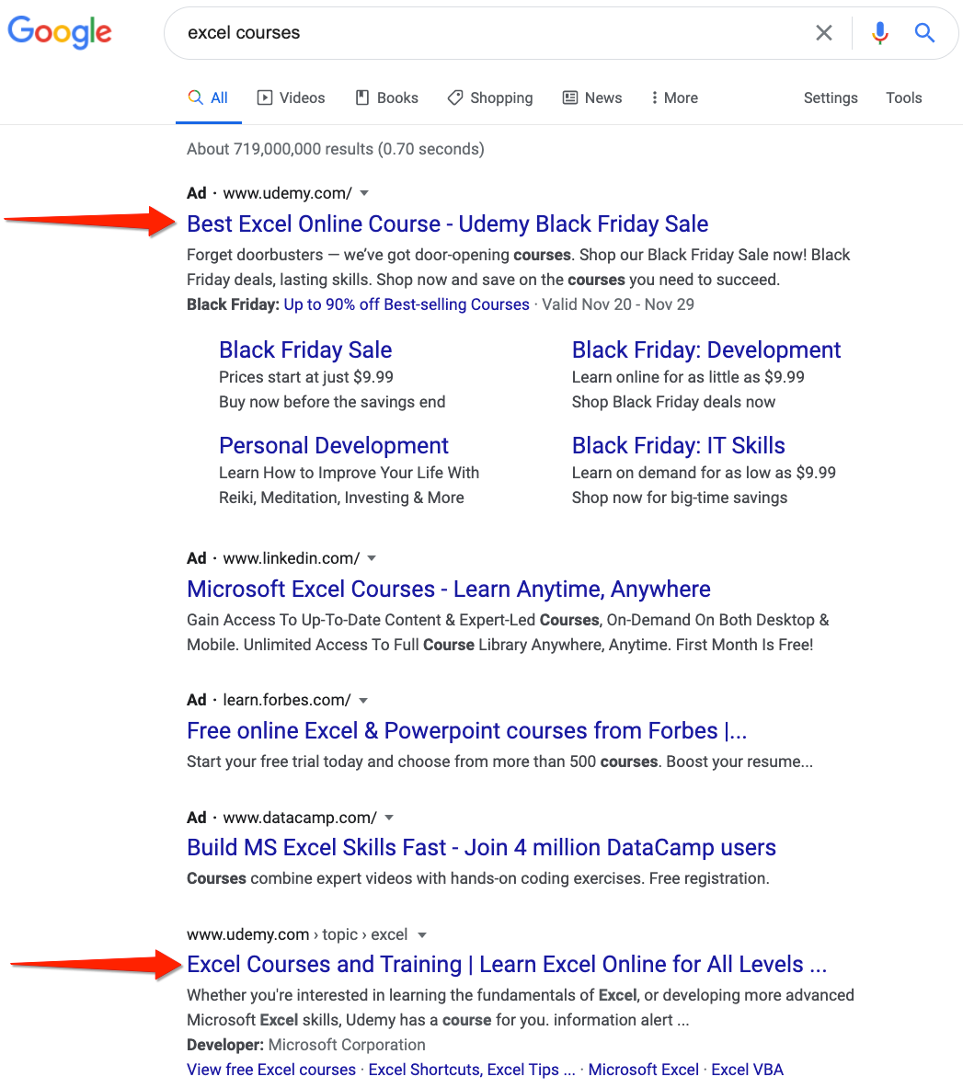Viewport: 963px width, 1088px height.
Task: Click the Google logo
Action: point(60,32)
